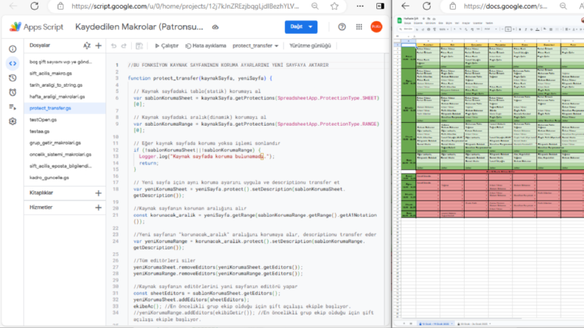Open the active sheet tab's dropdown arrow

(451, 324)
